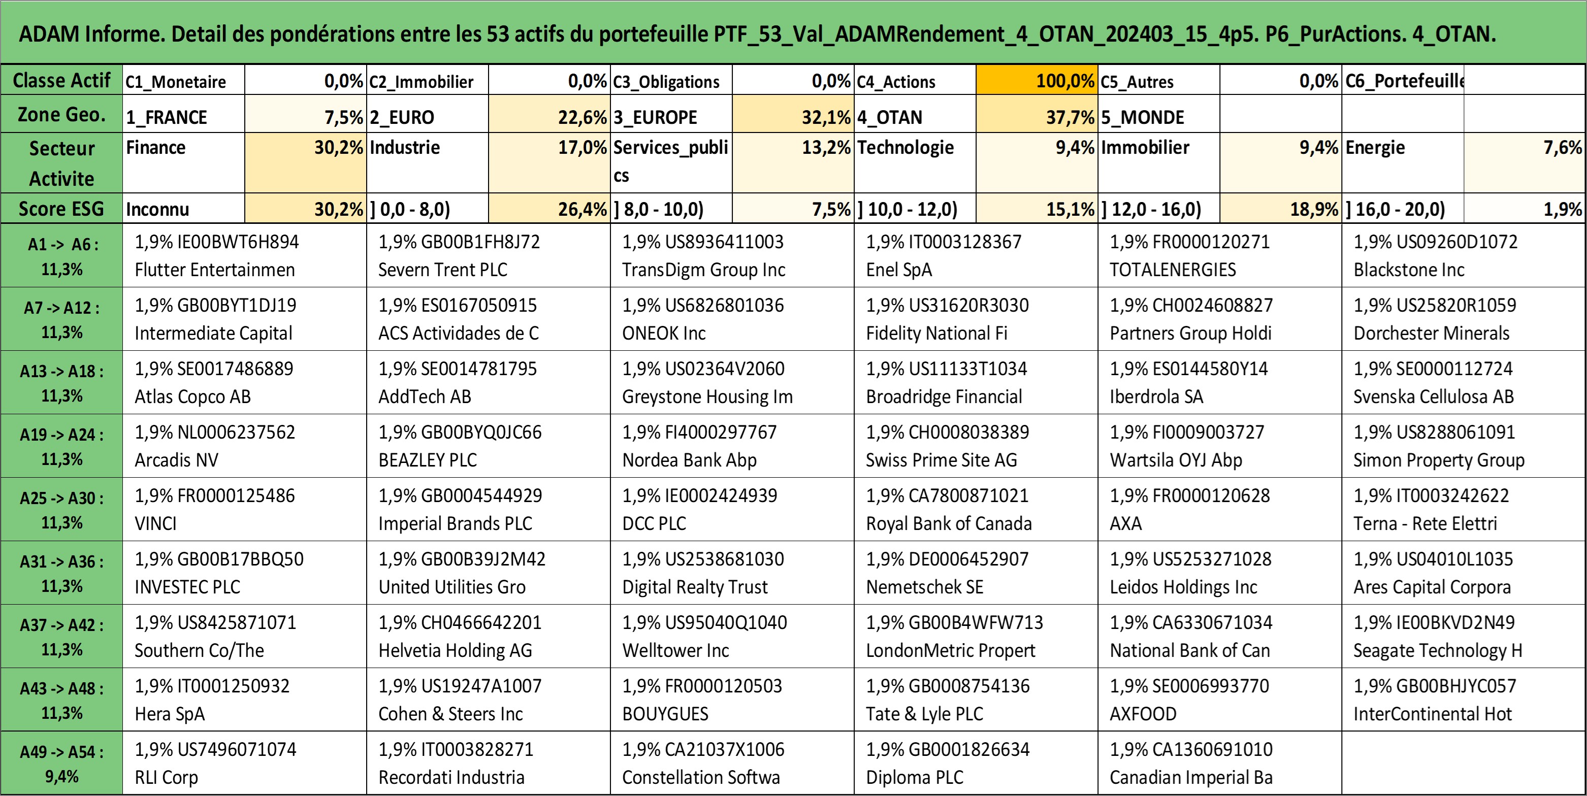
Task: Select the Svenska Cellulosa AB cell
Action: tap(1464, 383)
